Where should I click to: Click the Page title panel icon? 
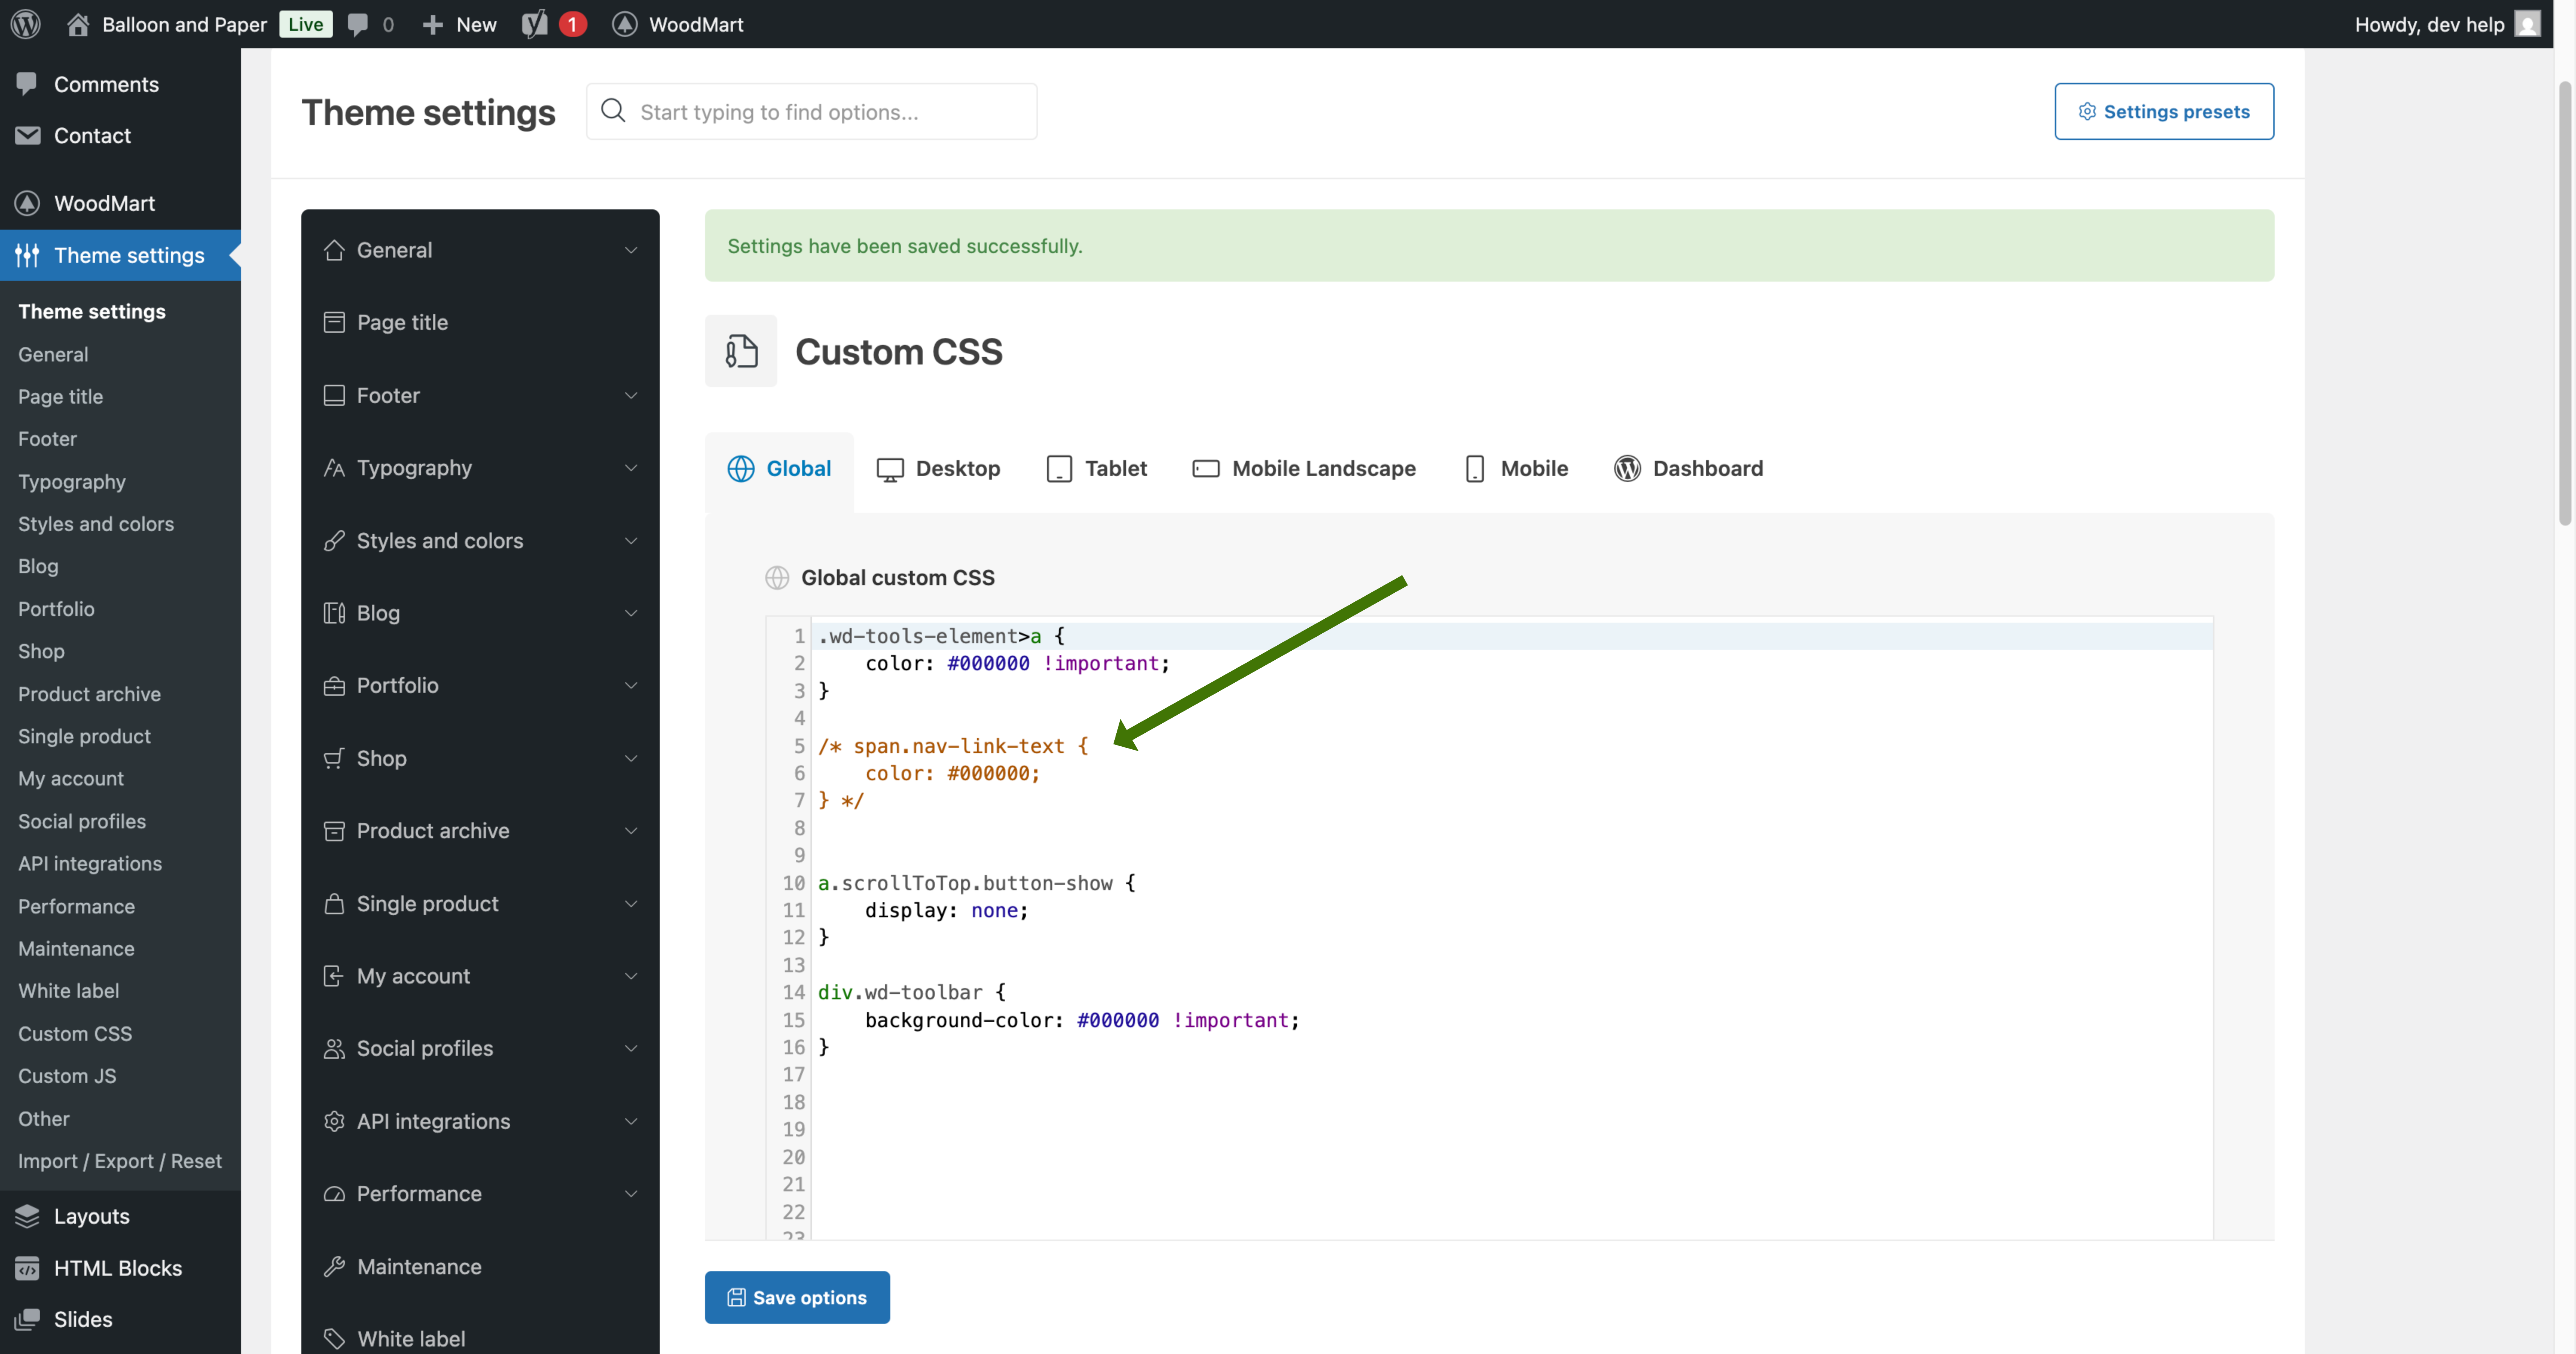(x=334, y=322)
